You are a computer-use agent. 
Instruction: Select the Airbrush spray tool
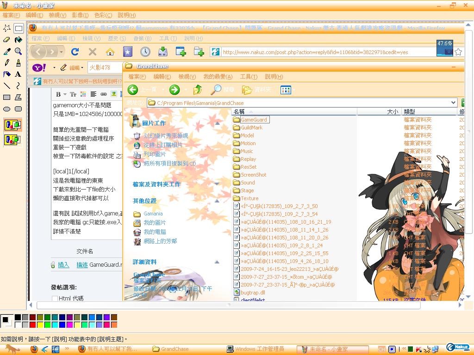click(7, 74)
